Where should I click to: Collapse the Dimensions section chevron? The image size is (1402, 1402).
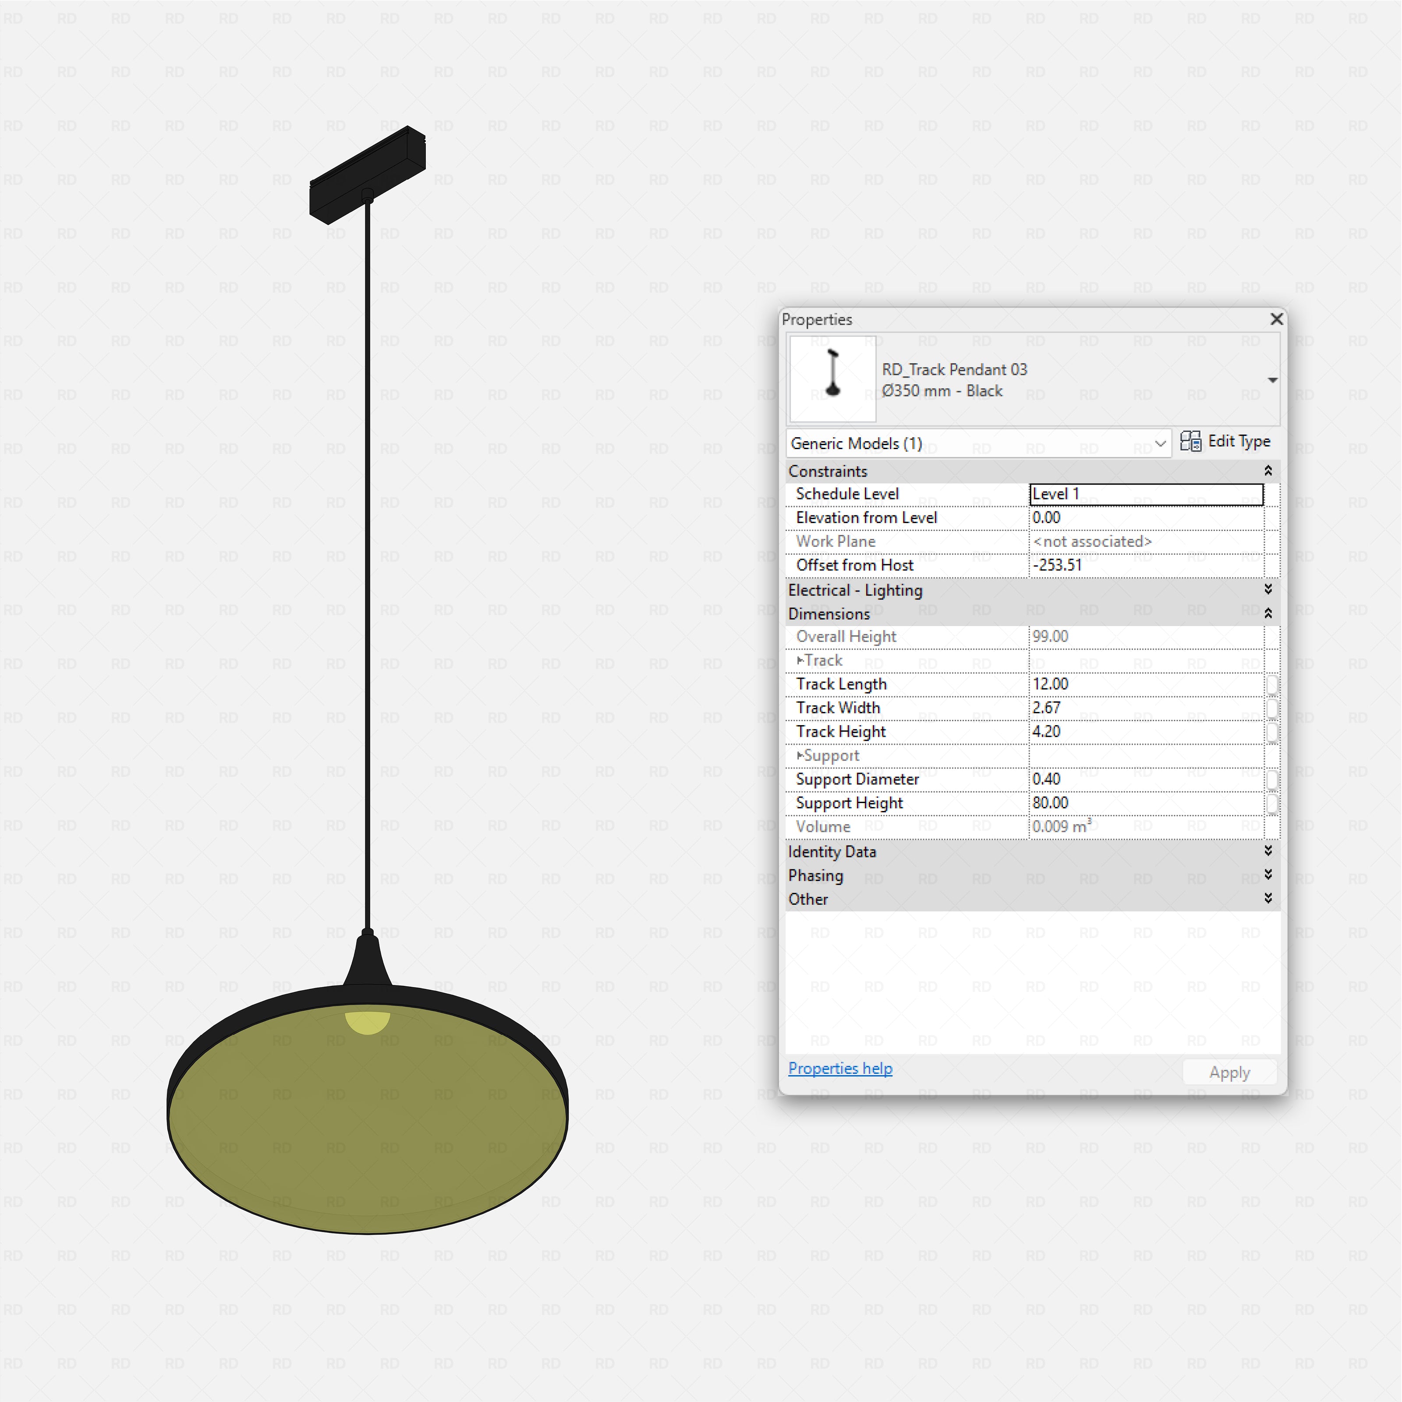pos(1268,613)
